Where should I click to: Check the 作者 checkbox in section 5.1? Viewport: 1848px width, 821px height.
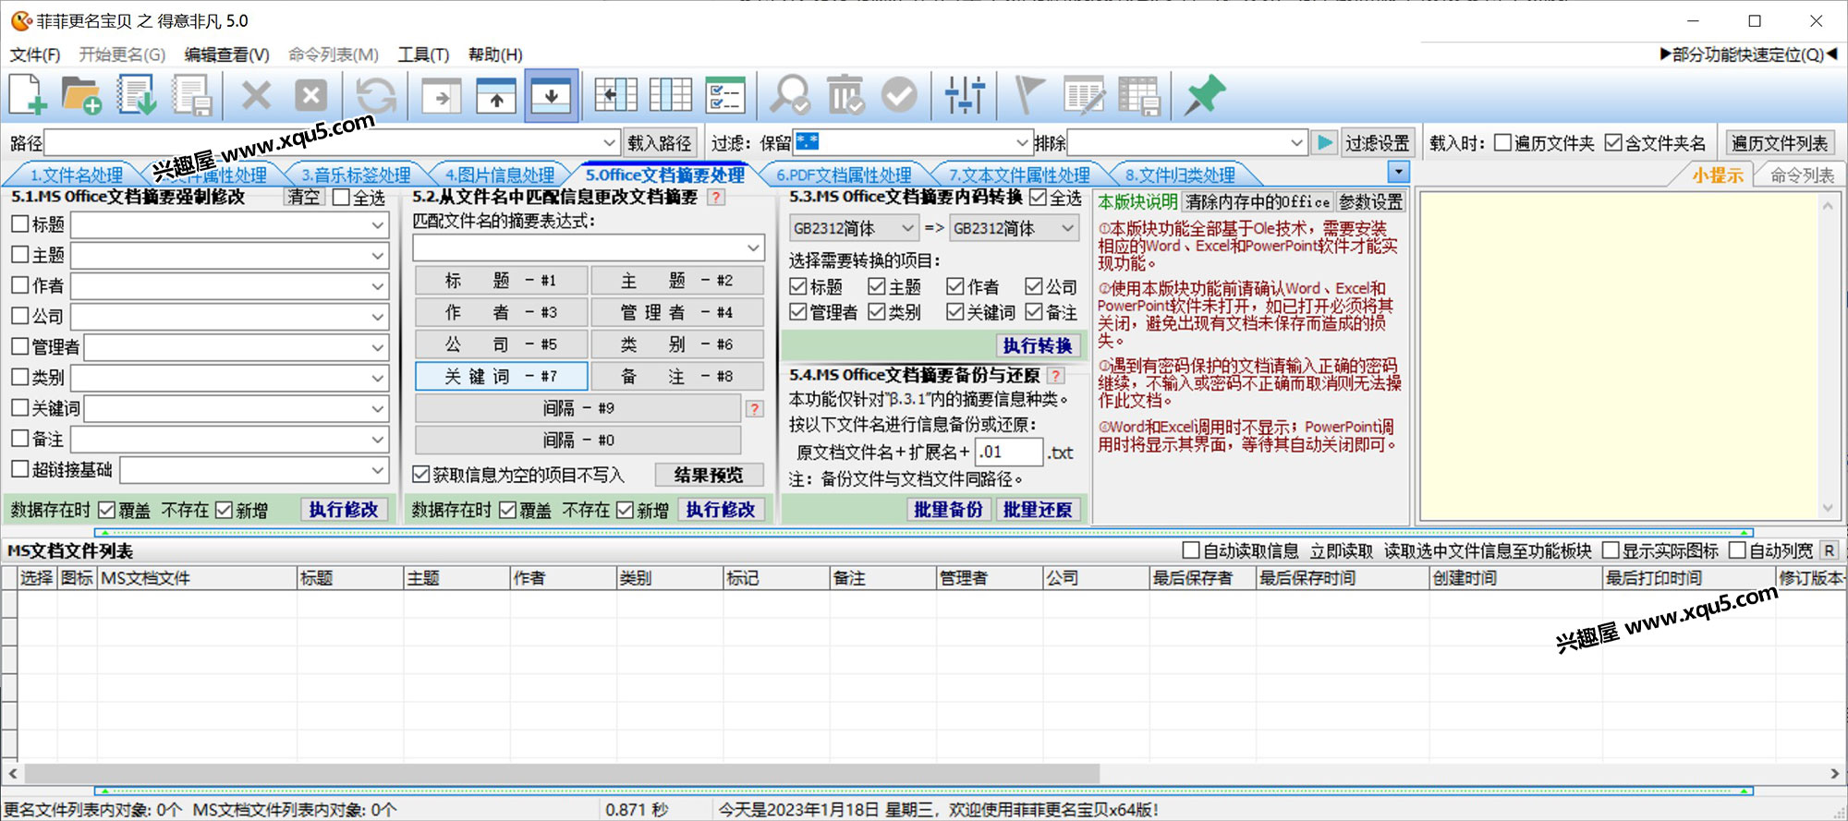coord(20,285)
